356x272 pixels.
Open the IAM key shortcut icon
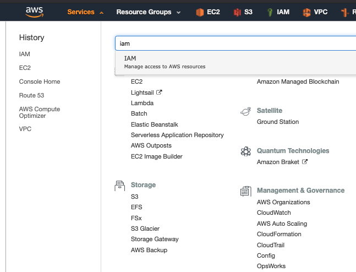tap(270, 12)
